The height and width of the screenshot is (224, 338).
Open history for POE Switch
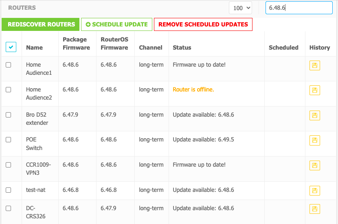314,140
